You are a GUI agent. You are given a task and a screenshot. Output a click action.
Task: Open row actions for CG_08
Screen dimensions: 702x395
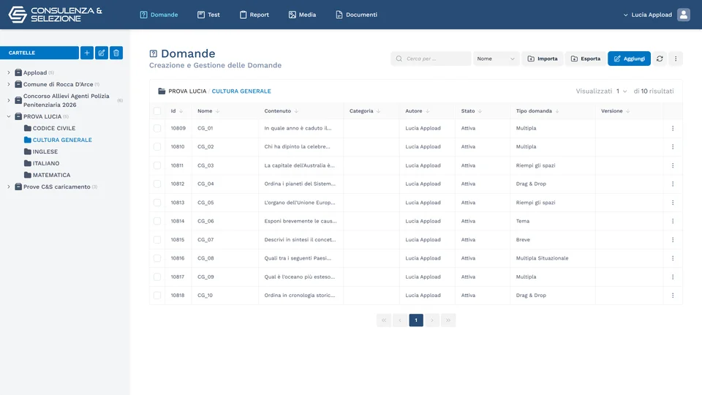coord(673,258)
